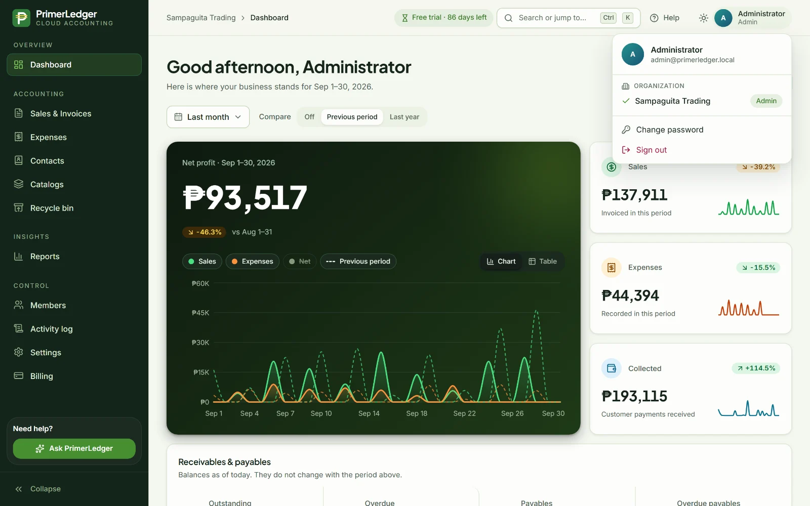Viewport: 810px width, 506px height.
Task: Open Sales & Invoices from sidebar
Action: click(74, 113)
